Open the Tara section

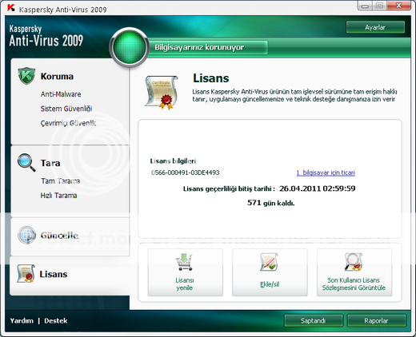[x=50, y=163]
